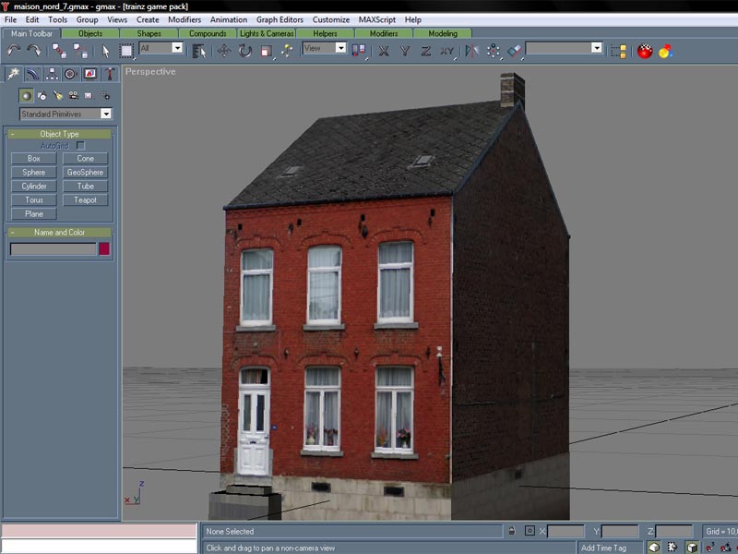Click the Teapot primitive button
The image size is (738, 554).
85,199
